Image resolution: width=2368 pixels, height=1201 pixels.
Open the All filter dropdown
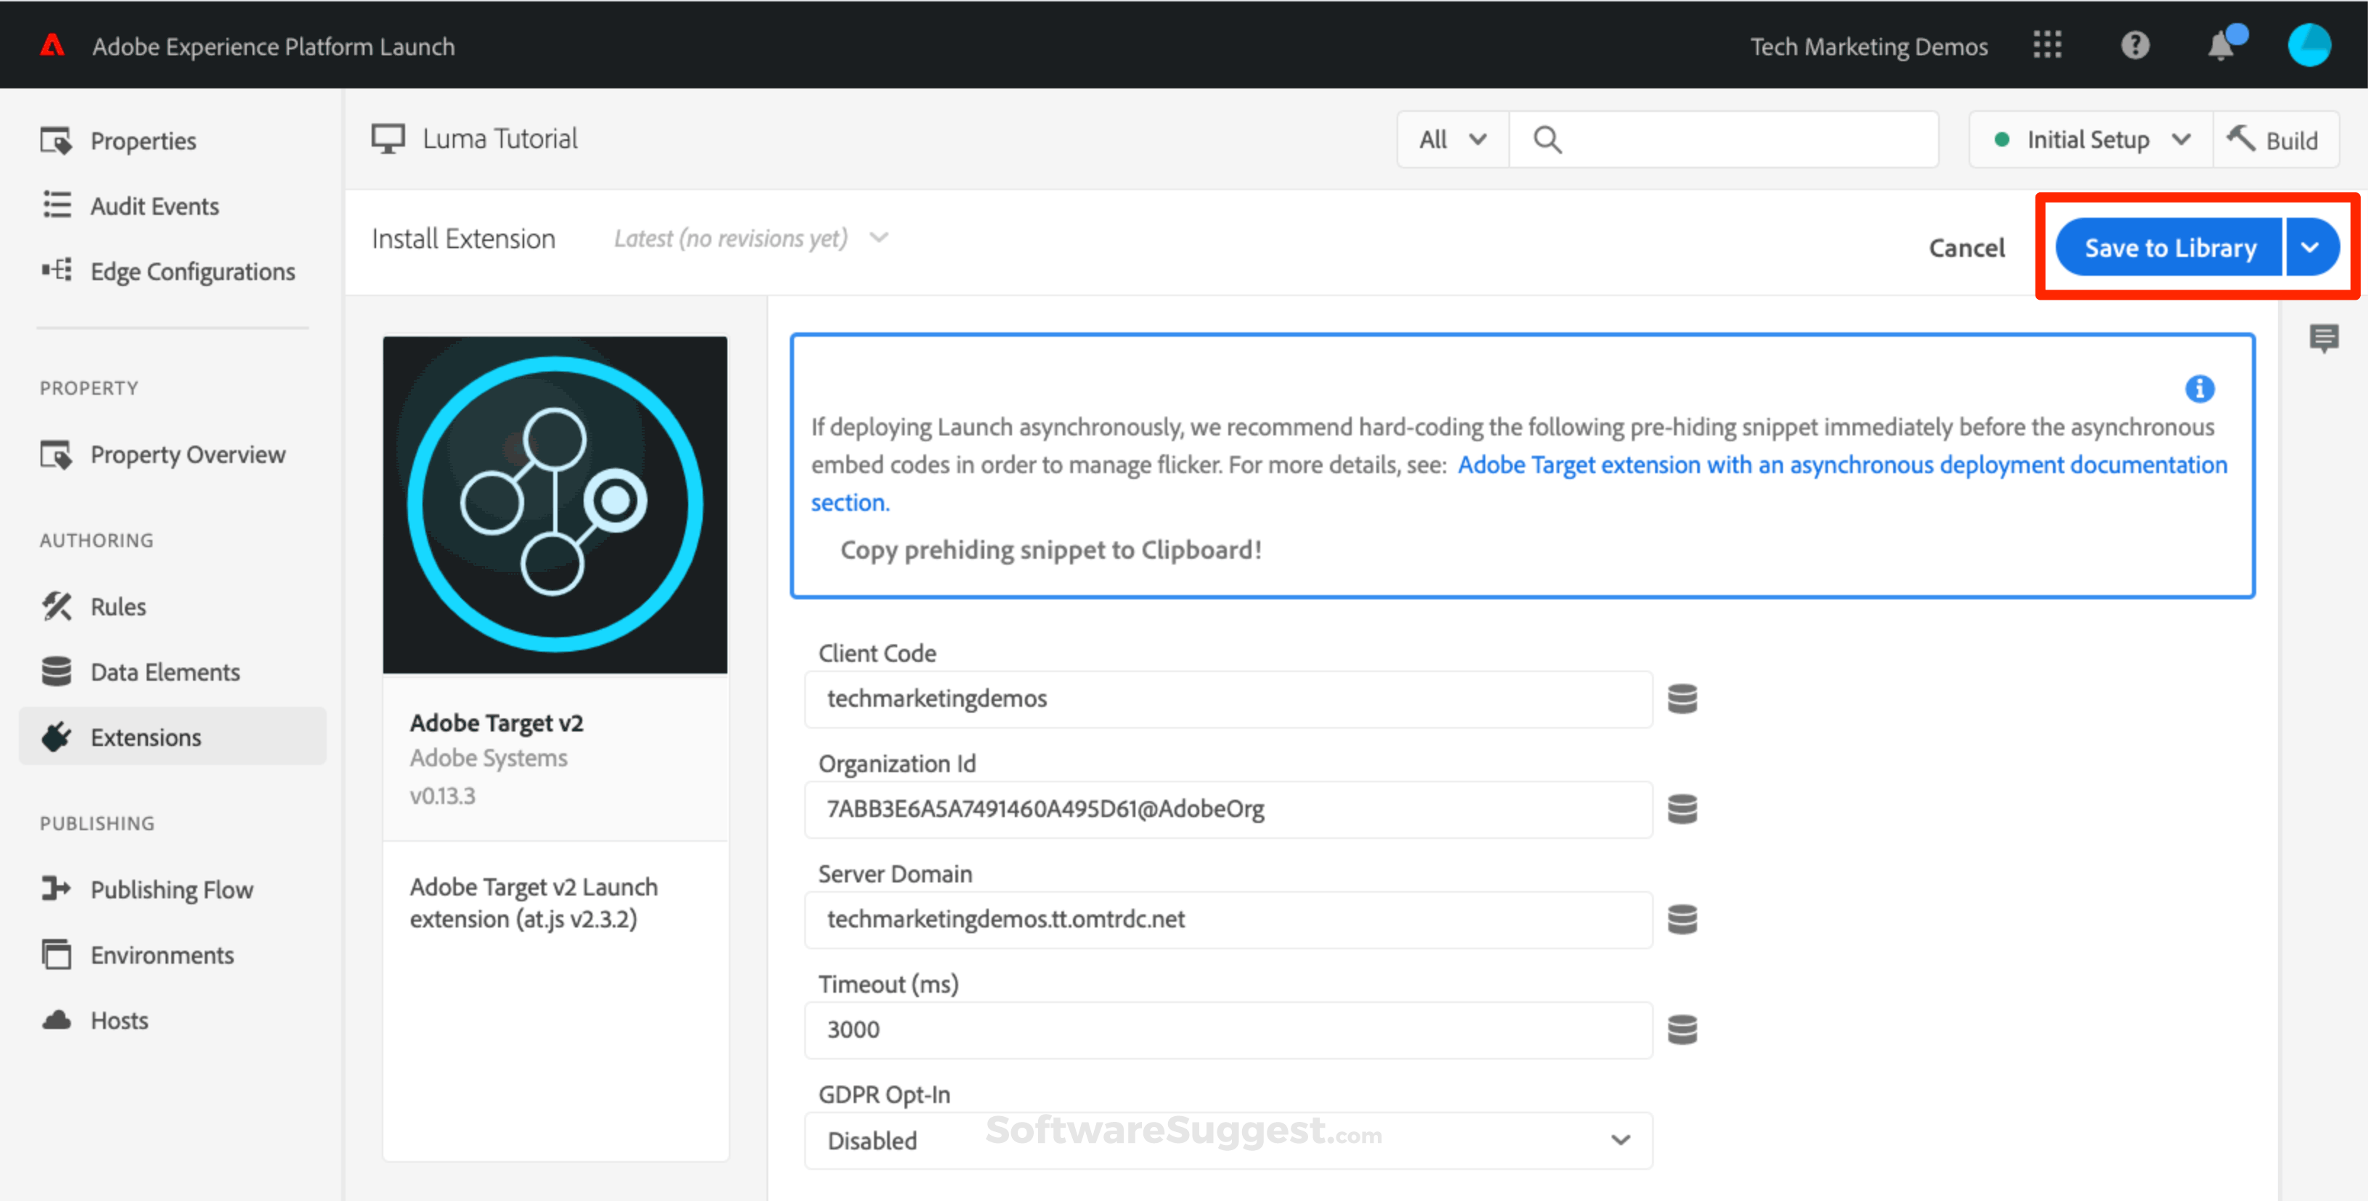tap(1451, 139)
